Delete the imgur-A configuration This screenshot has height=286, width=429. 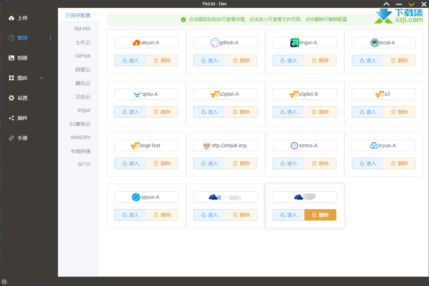(x=320, y=60)
